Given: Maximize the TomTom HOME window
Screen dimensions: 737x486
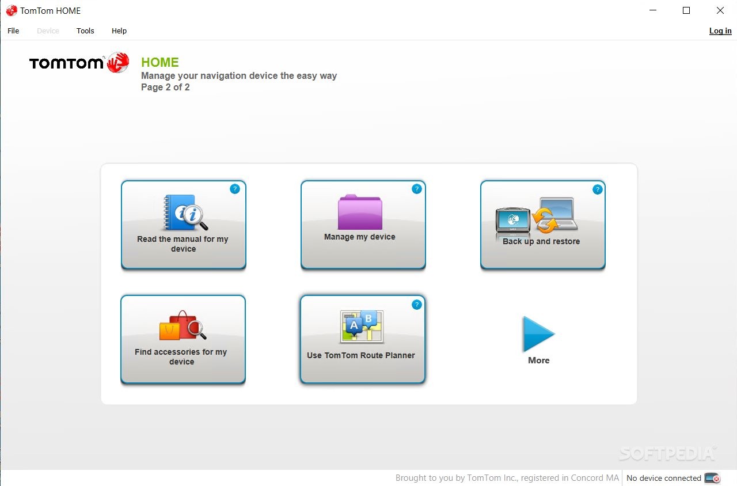Looking at the screenshot, I should (686, 10).
